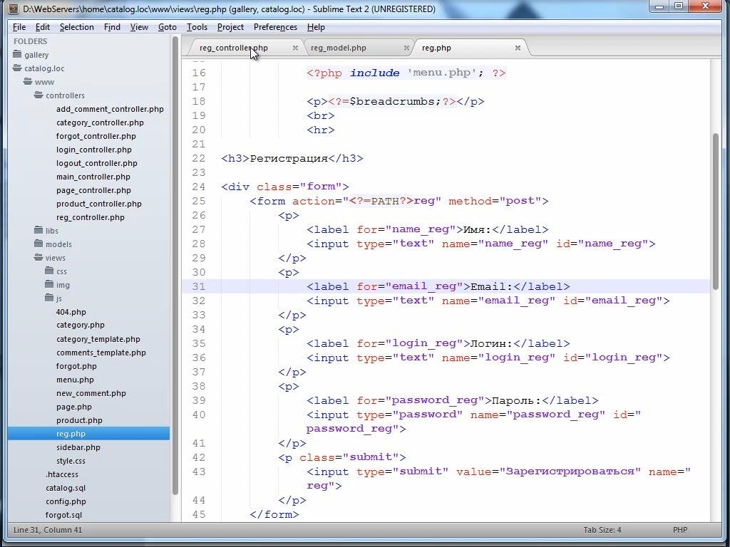The image size is (730, 547).
Task: Click the models folder icon
Action: pos(38,244)
